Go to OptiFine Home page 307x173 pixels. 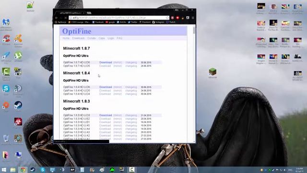tap(66, 38)
